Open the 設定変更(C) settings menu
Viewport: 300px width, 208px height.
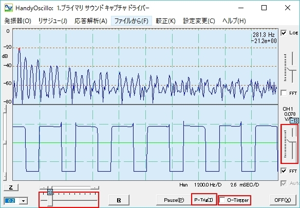(199, 21)
